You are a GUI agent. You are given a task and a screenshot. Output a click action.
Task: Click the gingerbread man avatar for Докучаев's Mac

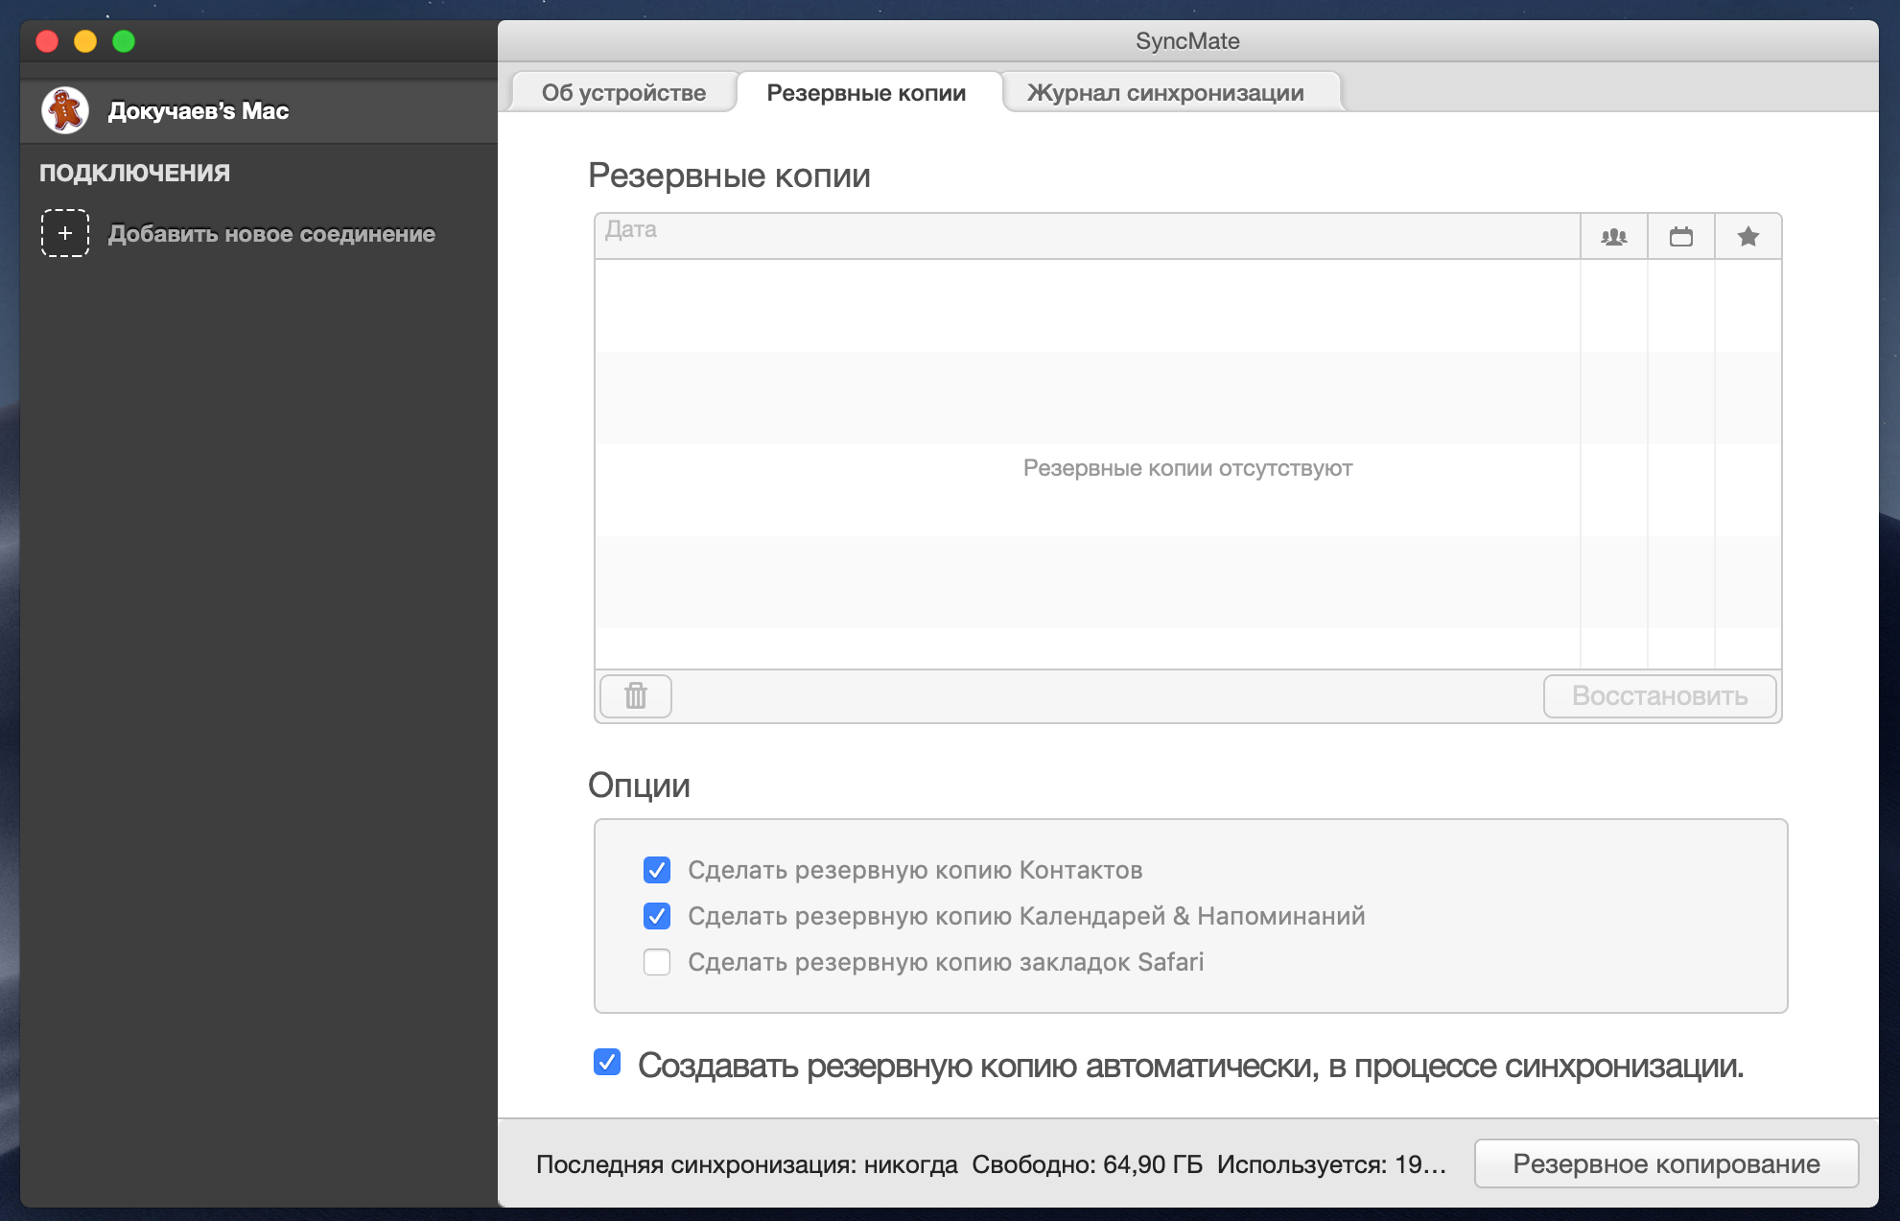pos(65,110)
